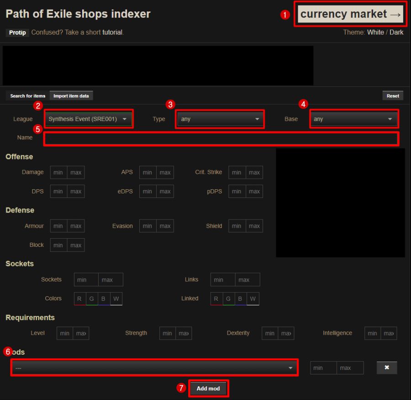Open the League dropdown
The width and height of the screenshot is (411, 400).
point(89,119)
